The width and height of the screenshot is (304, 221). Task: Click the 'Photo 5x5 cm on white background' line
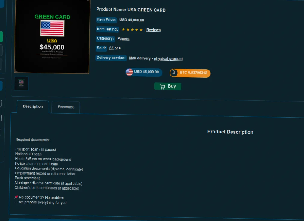[x=43, y=159]
